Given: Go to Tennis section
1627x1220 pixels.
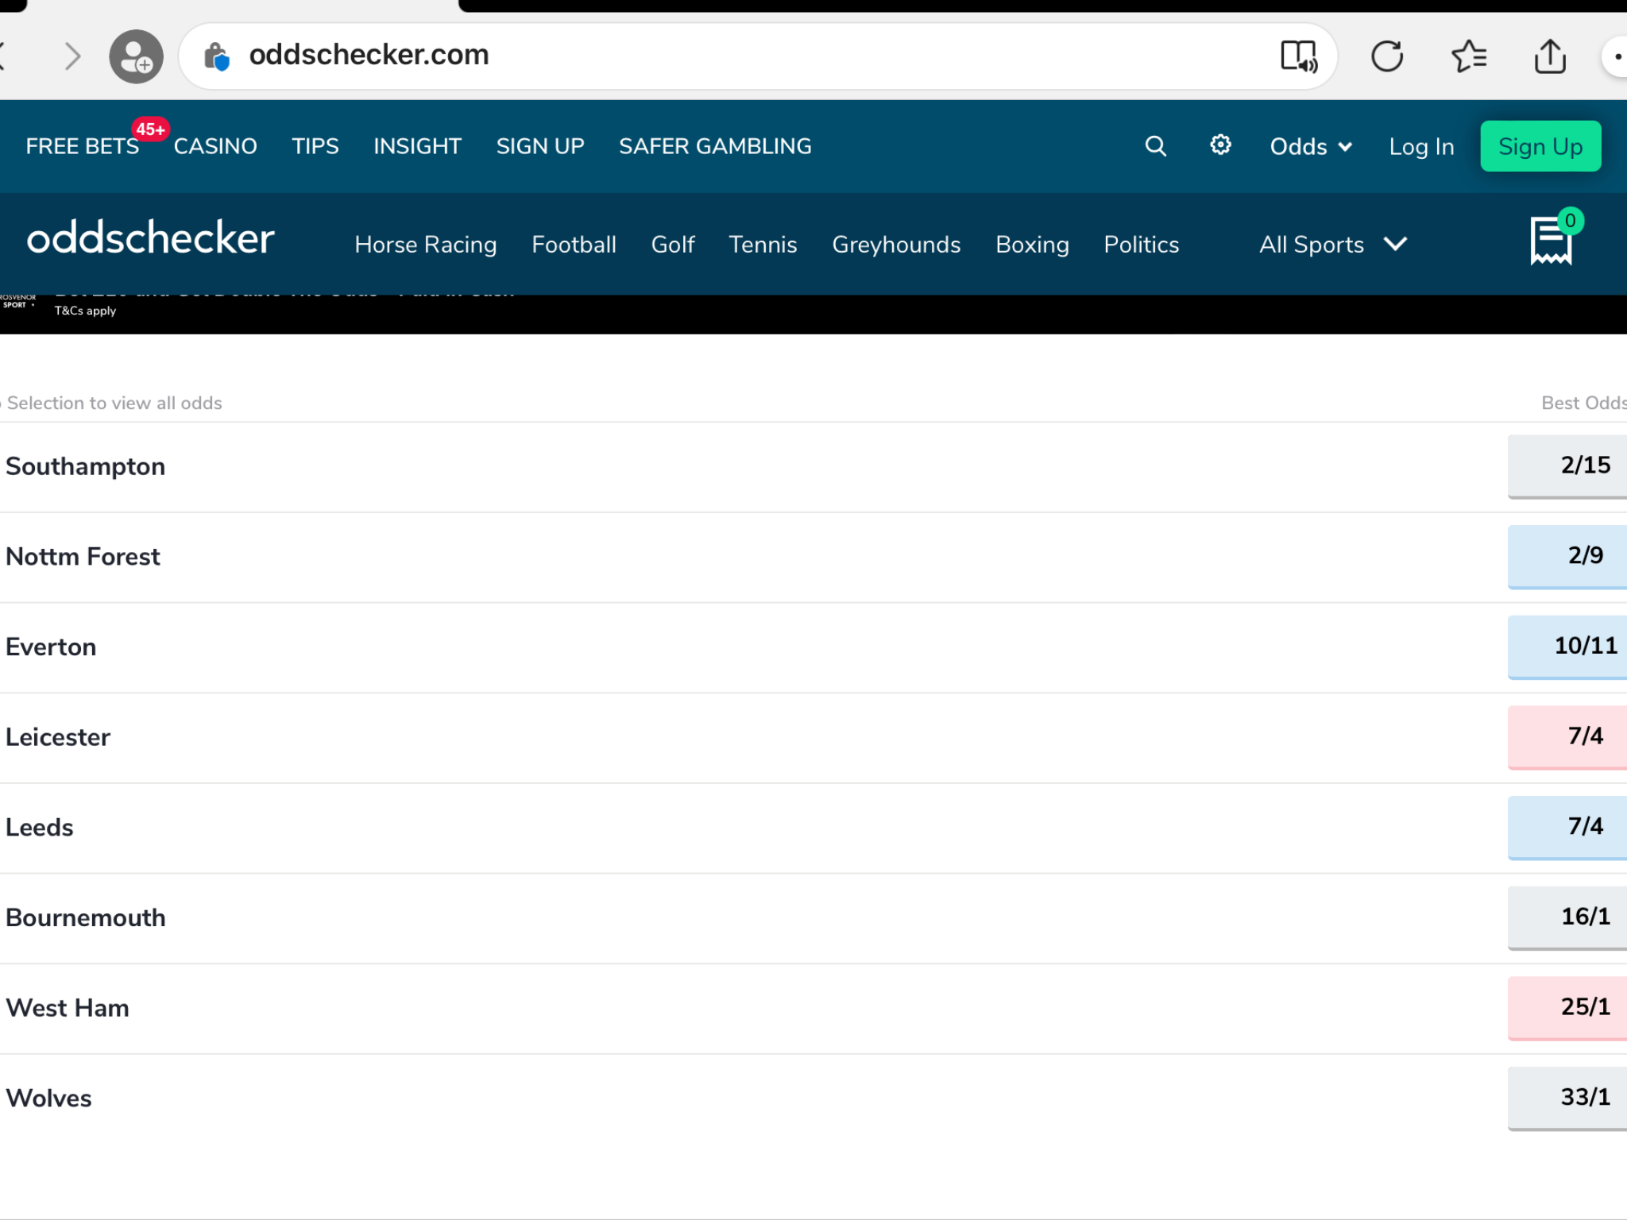Looking at the screenshot, I should click(x=763, y=245).
